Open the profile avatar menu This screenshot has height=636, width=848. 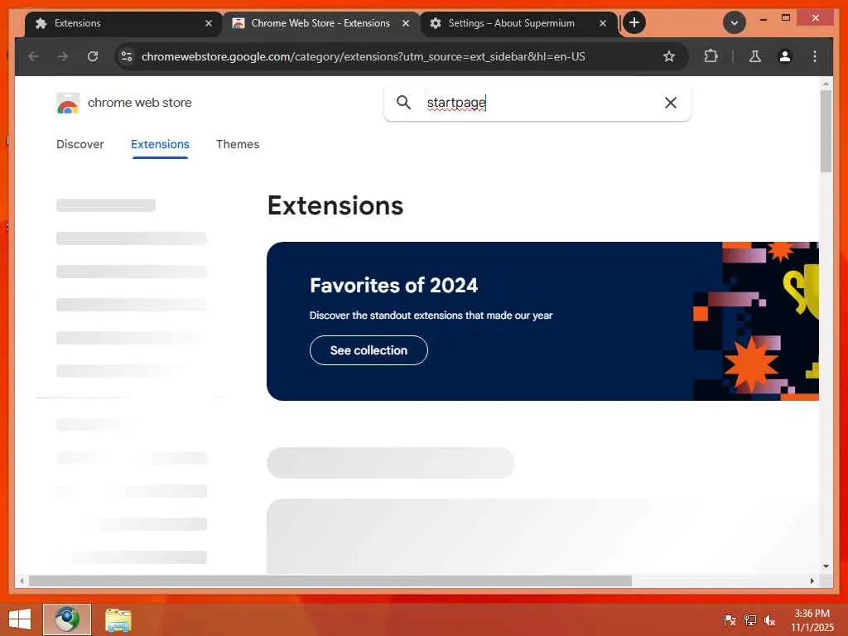tap(785, 56)
